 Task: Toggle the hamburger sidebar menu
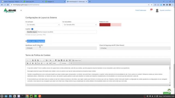click(21, 10)
